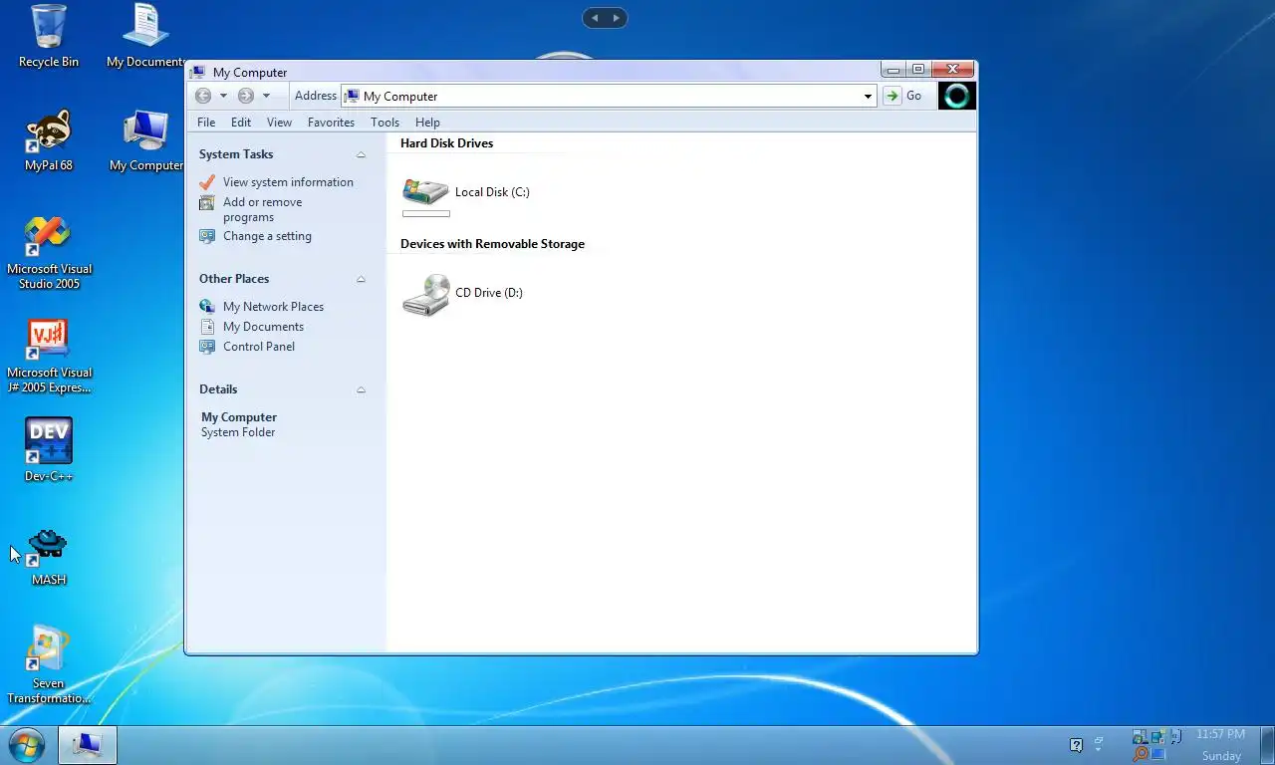Click the top-center widget left arrow
The height and width of the screenshot is (765, 1275).
595,18
